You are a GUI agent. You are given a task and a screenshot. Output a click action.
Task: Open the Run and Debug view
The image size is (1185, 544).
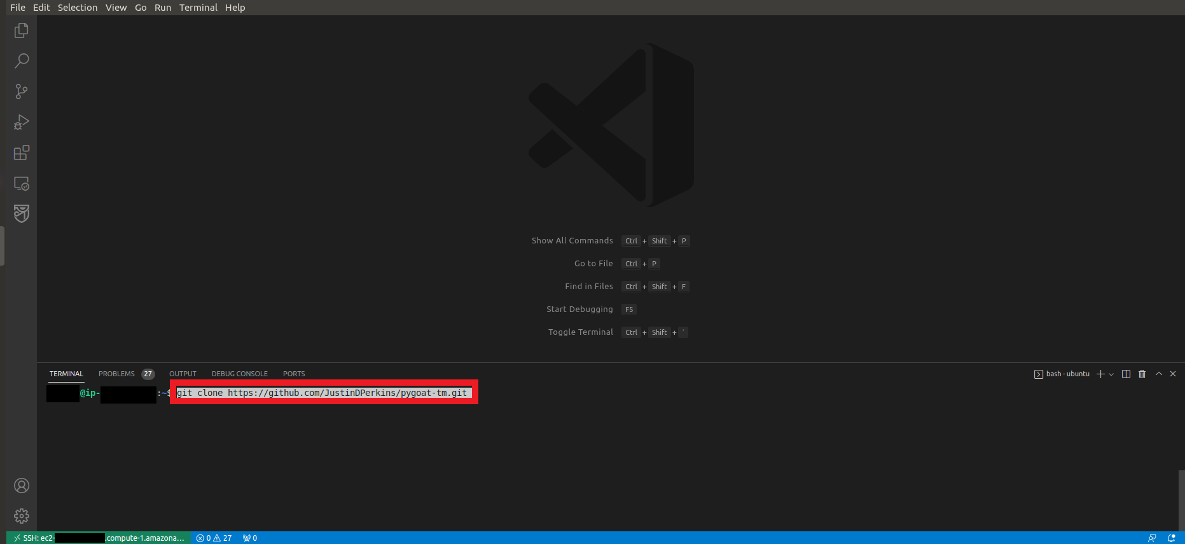pos(22,121)
